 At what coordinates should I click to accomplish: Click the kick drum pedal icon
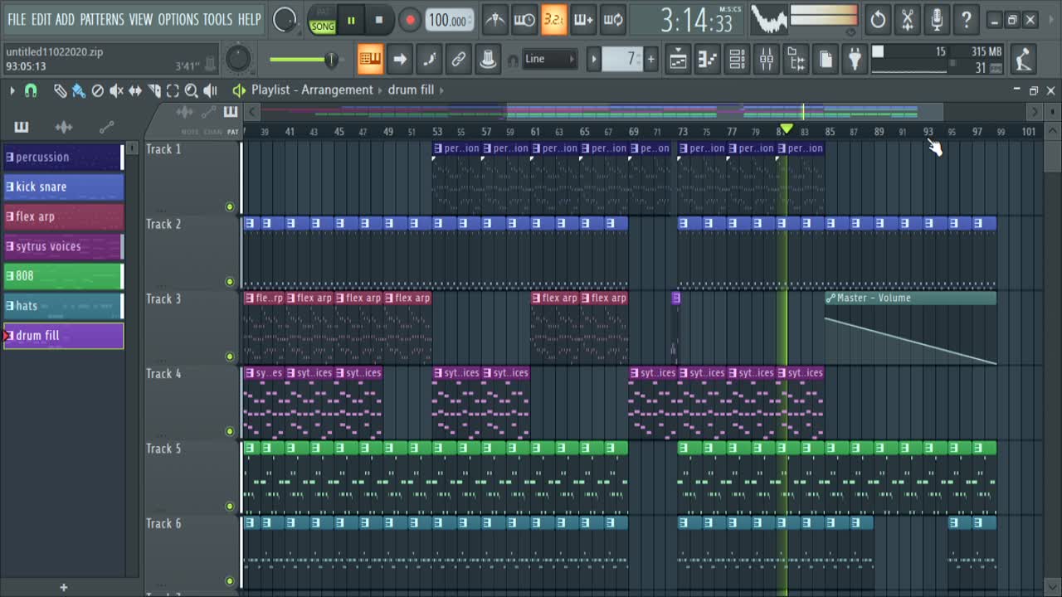coord(1024,59)
